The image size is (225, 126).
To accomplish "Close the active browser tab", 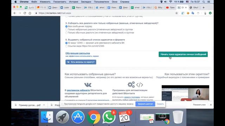I will 186,7.
